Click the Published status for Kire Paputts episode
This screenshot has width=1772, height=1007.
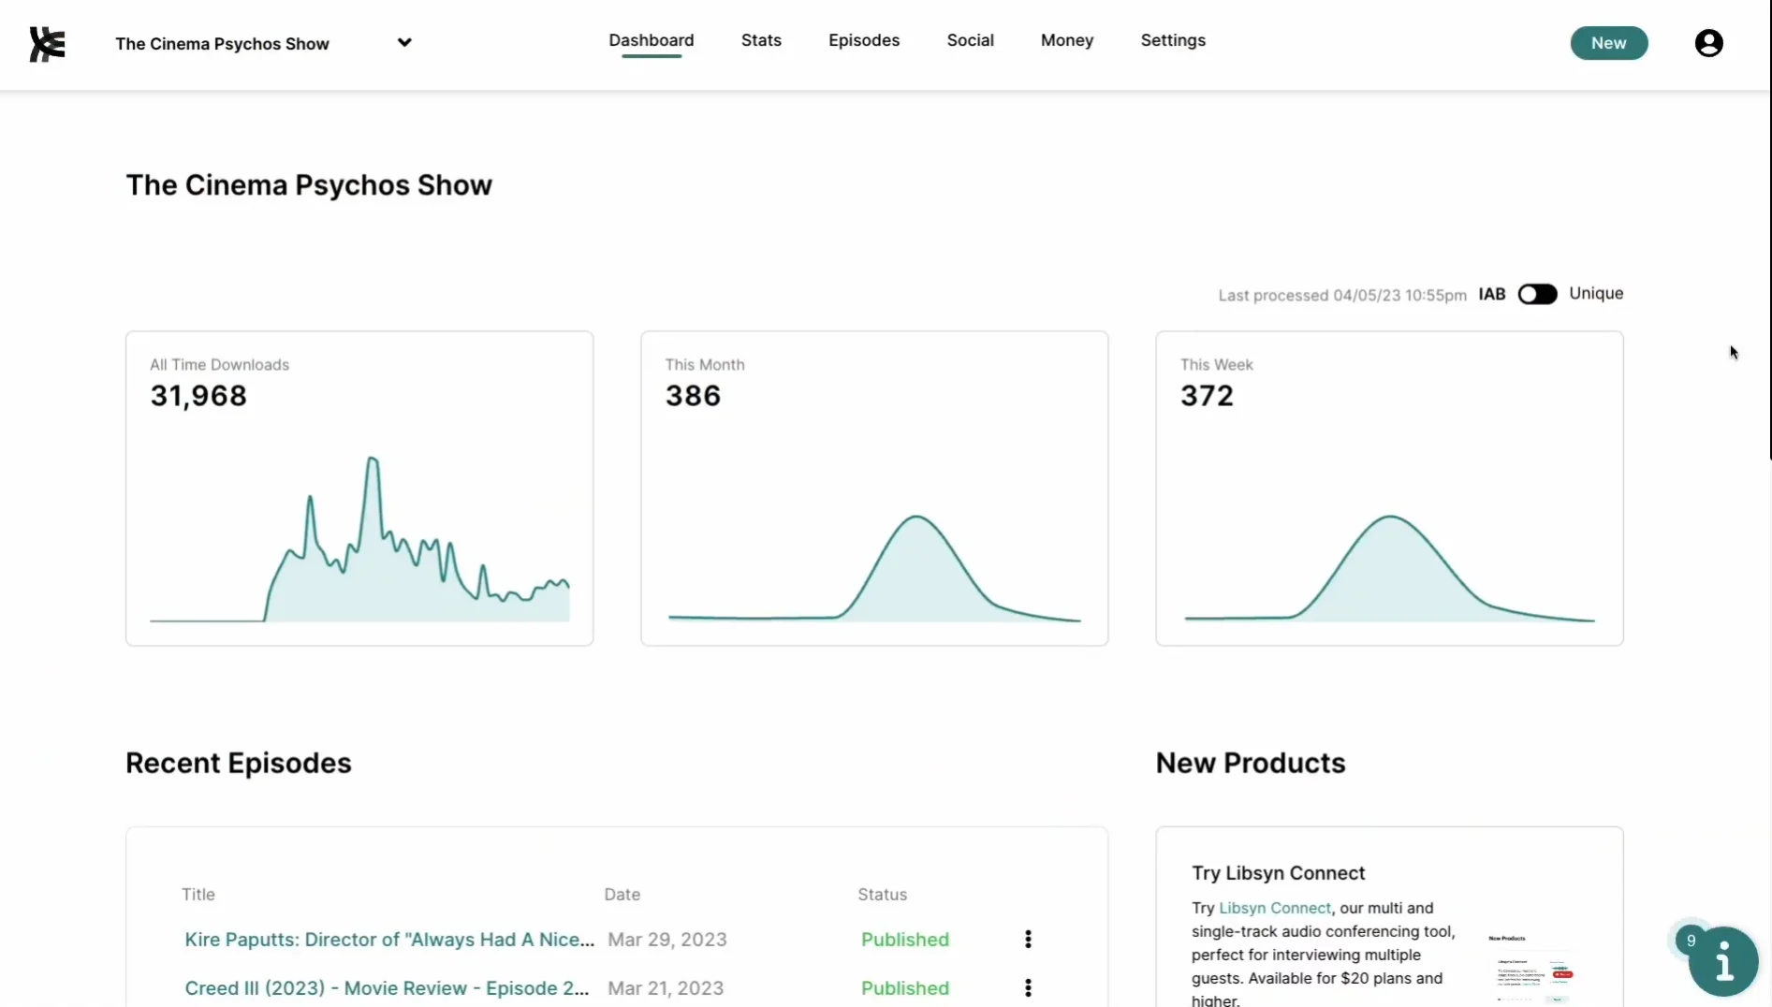pyautogui.click(x=904, y=939)
